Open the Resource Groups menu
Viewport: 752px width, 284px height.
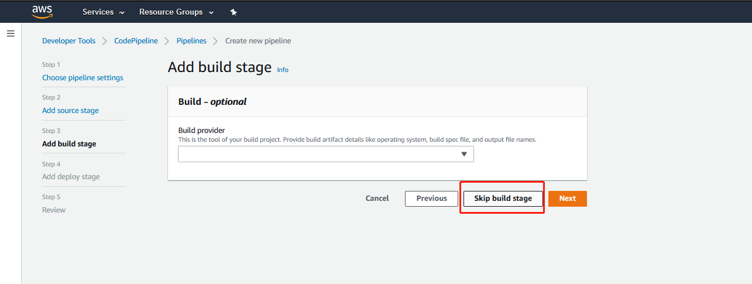coord(177,12)
